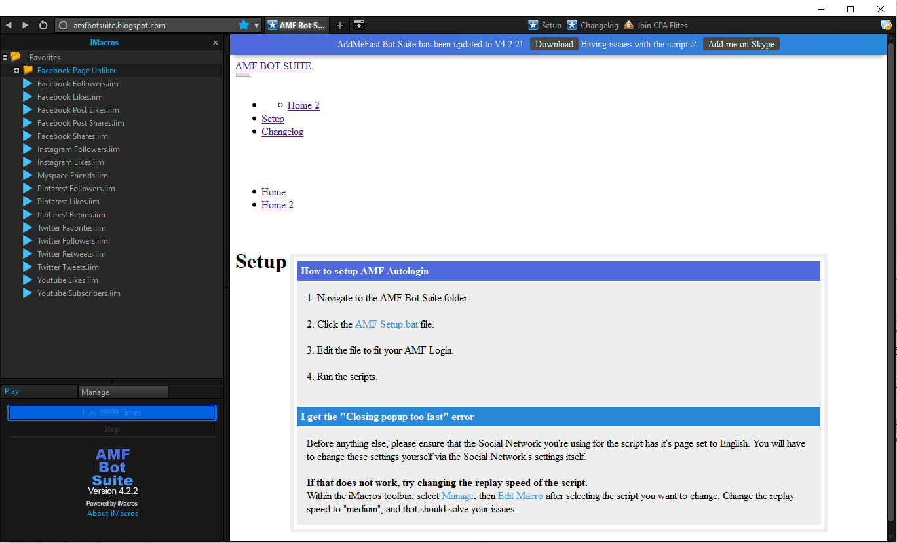Click the small grey toggle button under AMF BOT SUITE
Image resolution: width=897 pixels, height=543 pixels.
242,75
